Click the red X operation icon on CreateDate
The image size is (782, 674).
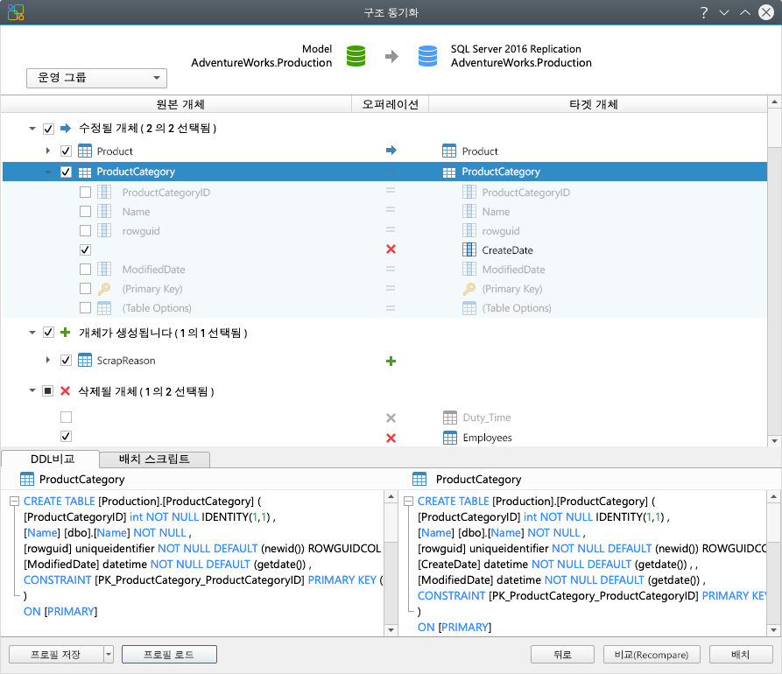click(391, 249)
